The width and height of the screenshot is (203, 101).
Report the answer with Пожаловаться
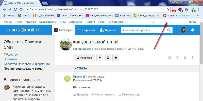(x=129, y=95)
